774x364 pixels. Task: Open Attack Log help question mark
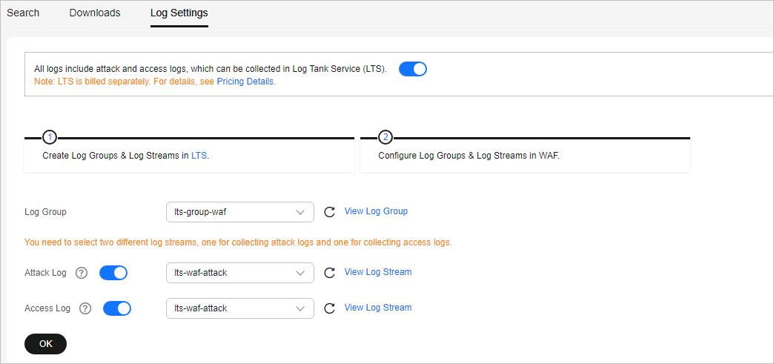click(x=82, y=273)
